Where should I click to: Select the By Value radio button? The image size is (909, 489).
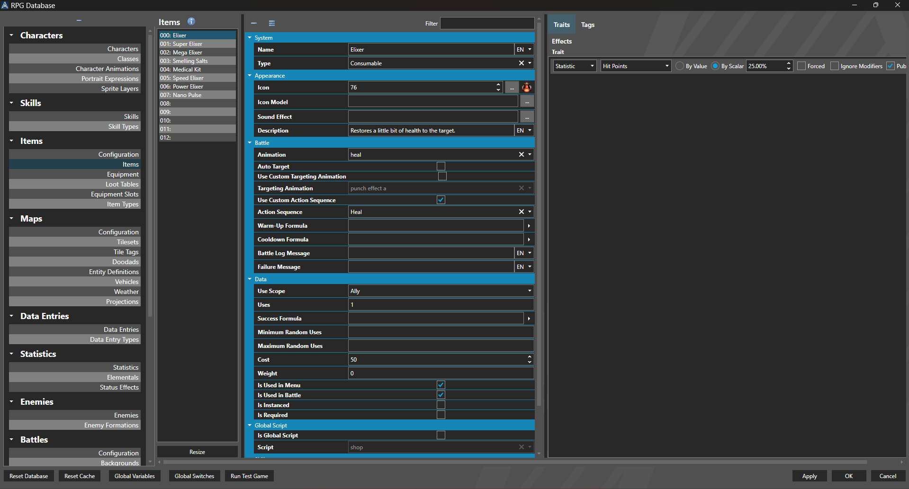(x=680, y=66)
